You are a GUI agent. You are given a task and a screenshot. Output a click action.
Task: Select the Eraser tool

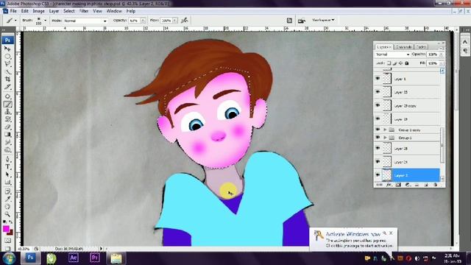[x=7, y=127]
